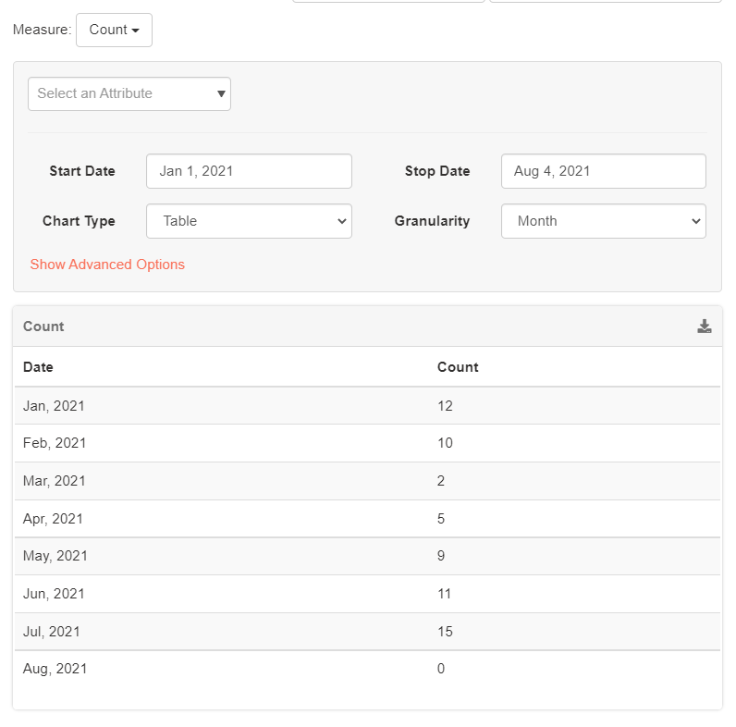Expand the Chart Type dropdown
736x727 pixels.
[x=249, y=221]
